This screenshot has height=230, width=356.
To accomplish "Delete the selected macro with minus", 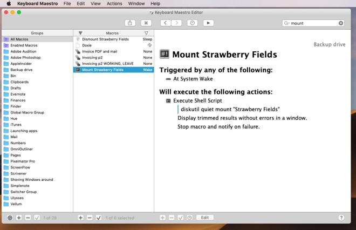I will (x=90, y=218).
